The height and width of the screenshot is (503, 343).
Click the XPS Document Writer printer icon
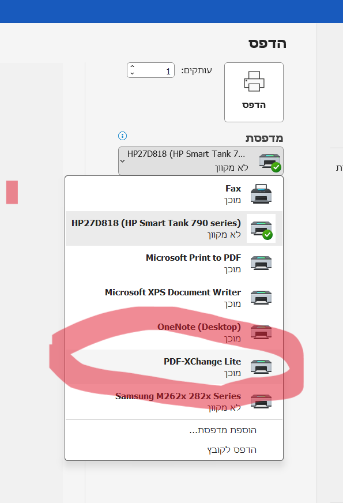(x=261, y=298)
